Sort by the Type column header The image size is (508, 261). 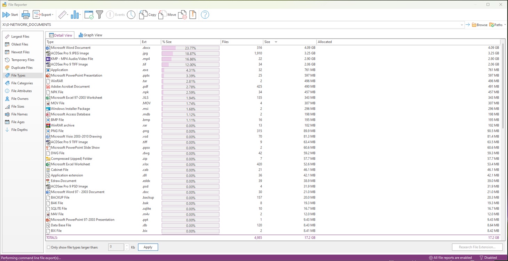(x=93, y=42)
